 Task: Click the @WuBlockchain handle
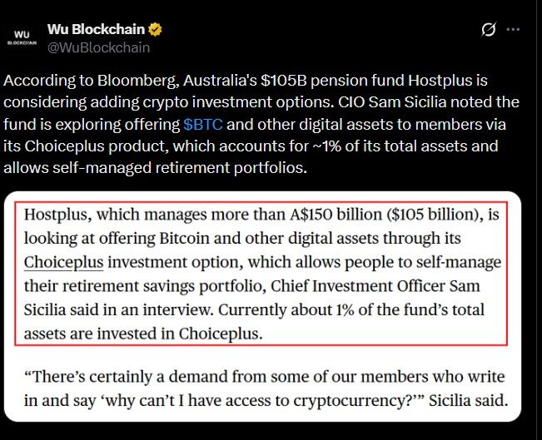99,47
